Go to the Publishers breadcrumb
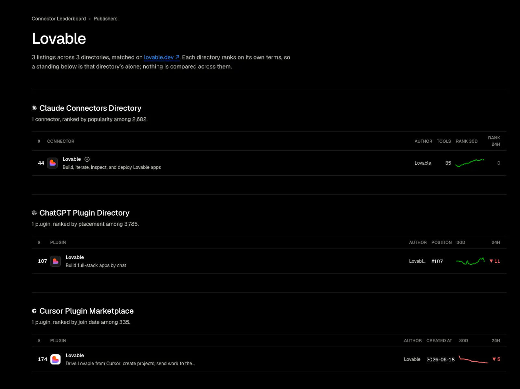The width and height of the screenshot is (520, 389). tap(106, 19)
